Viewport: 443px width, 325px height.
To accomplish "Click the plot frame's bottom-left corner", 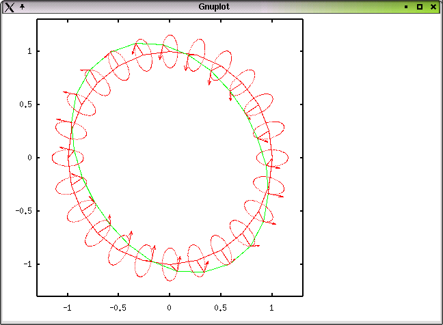I will pos(36,296).
